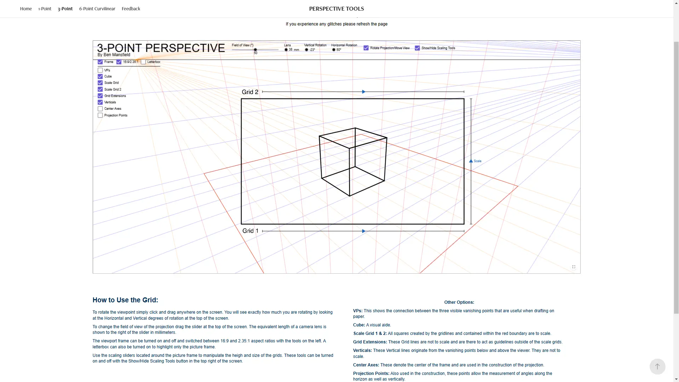679x382 pixels.
Task: Enable the Letterbox checkbox
Action: pyautogui.click(x=143, y=62)
